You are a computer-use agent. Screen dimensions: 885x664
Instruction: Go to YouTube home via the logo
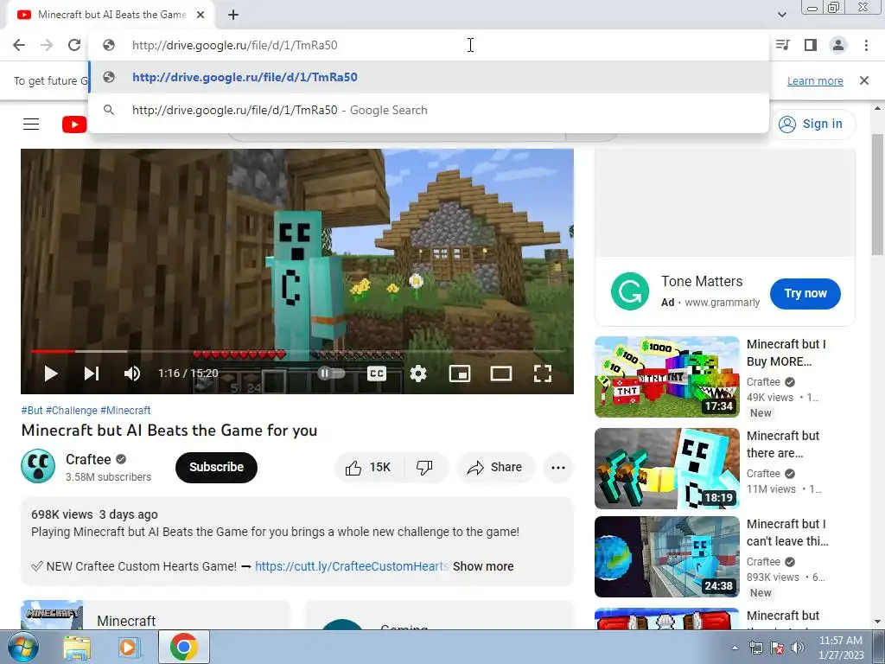click(x=74, y=124)
